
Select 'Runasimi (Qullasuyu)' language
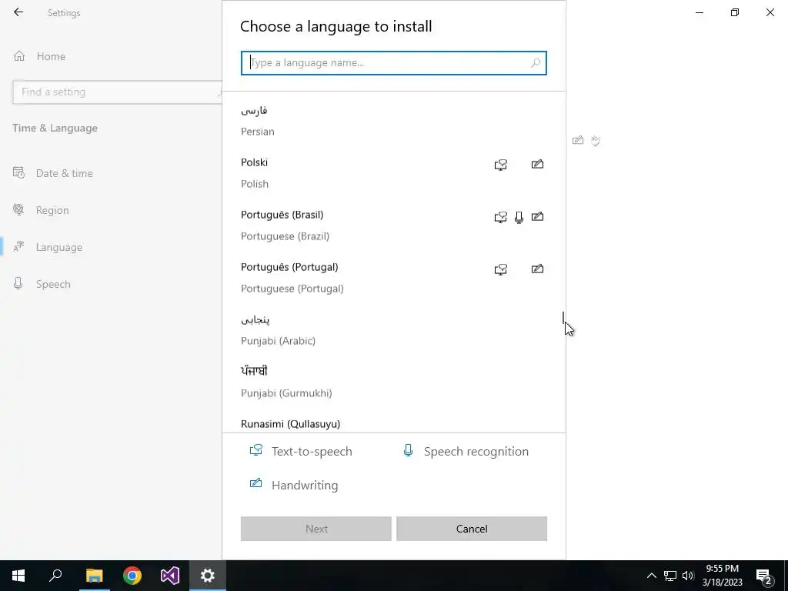pos(290,424)
